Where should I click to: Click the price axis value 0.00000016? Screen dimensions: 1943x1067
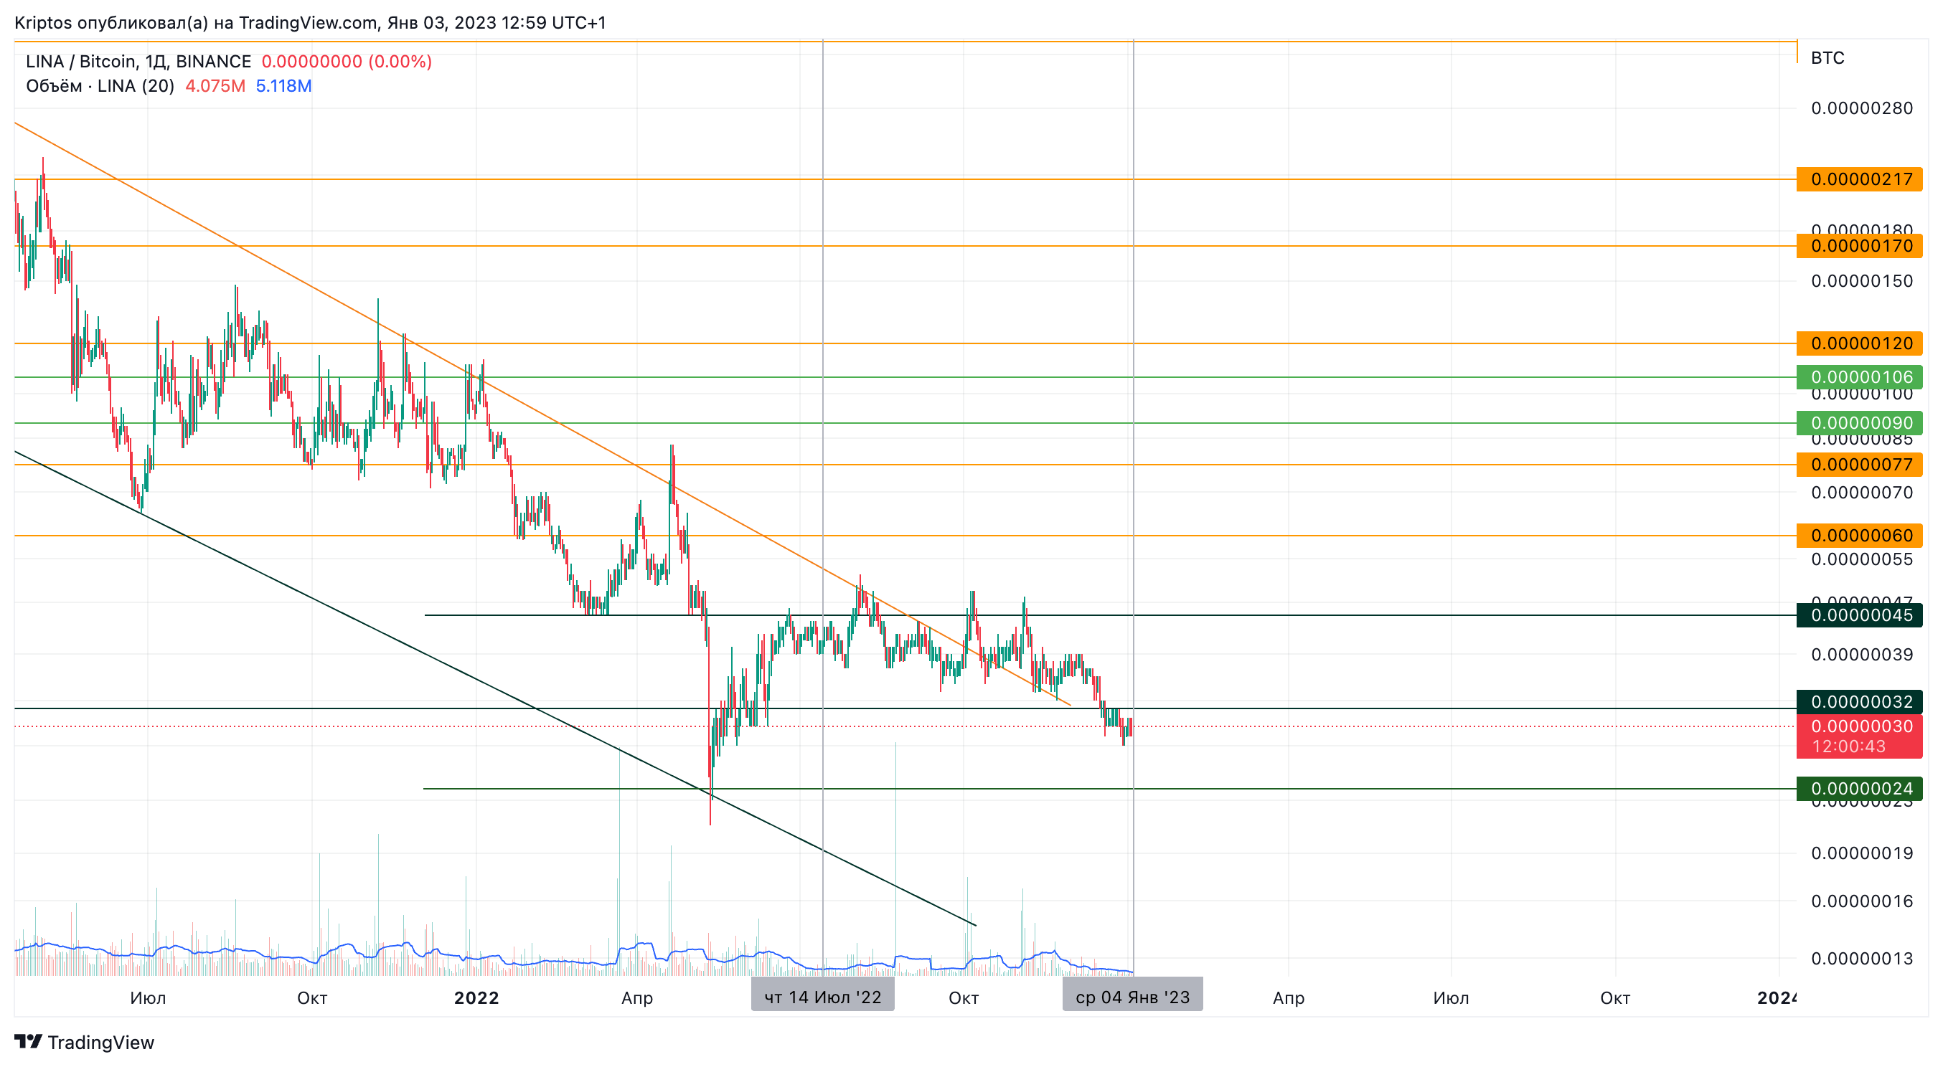click(1861, 901)
